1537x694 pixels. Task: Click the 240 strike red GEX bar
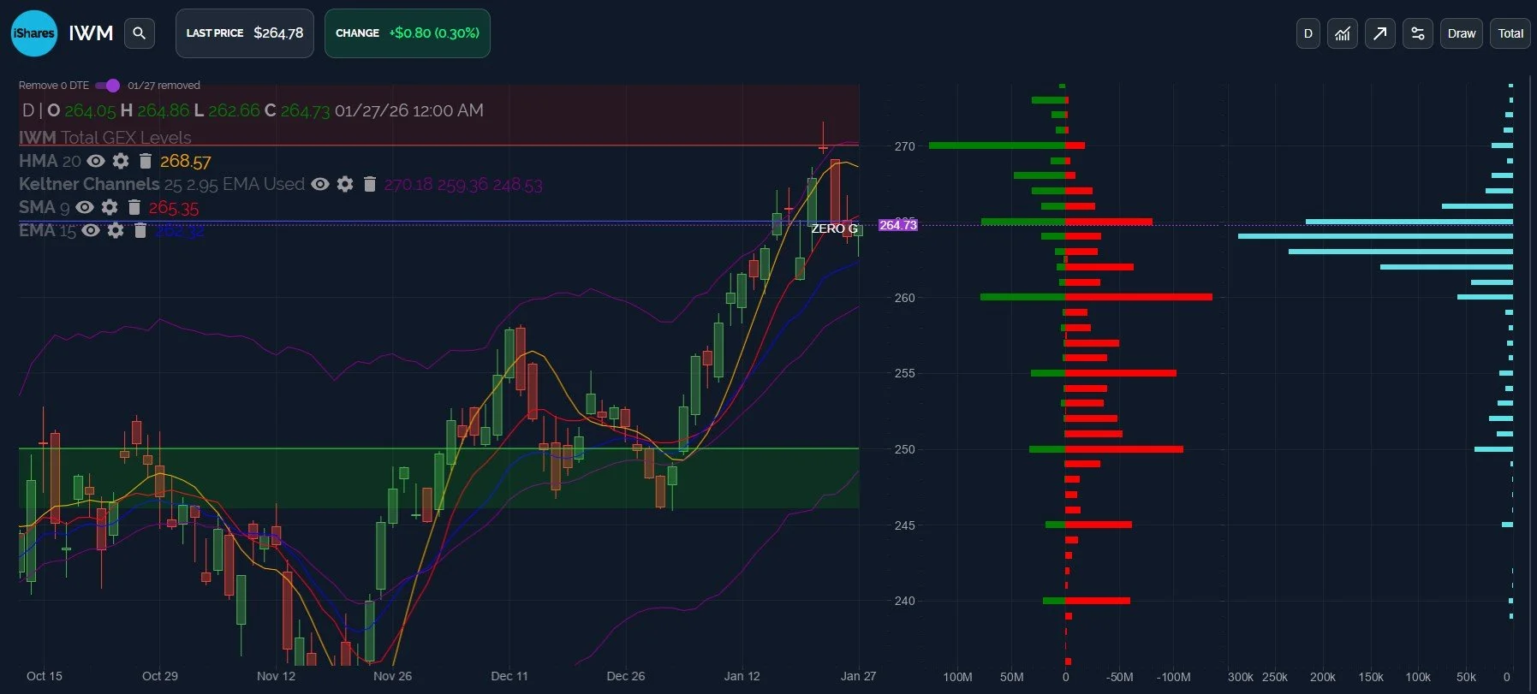(1098, 601)
